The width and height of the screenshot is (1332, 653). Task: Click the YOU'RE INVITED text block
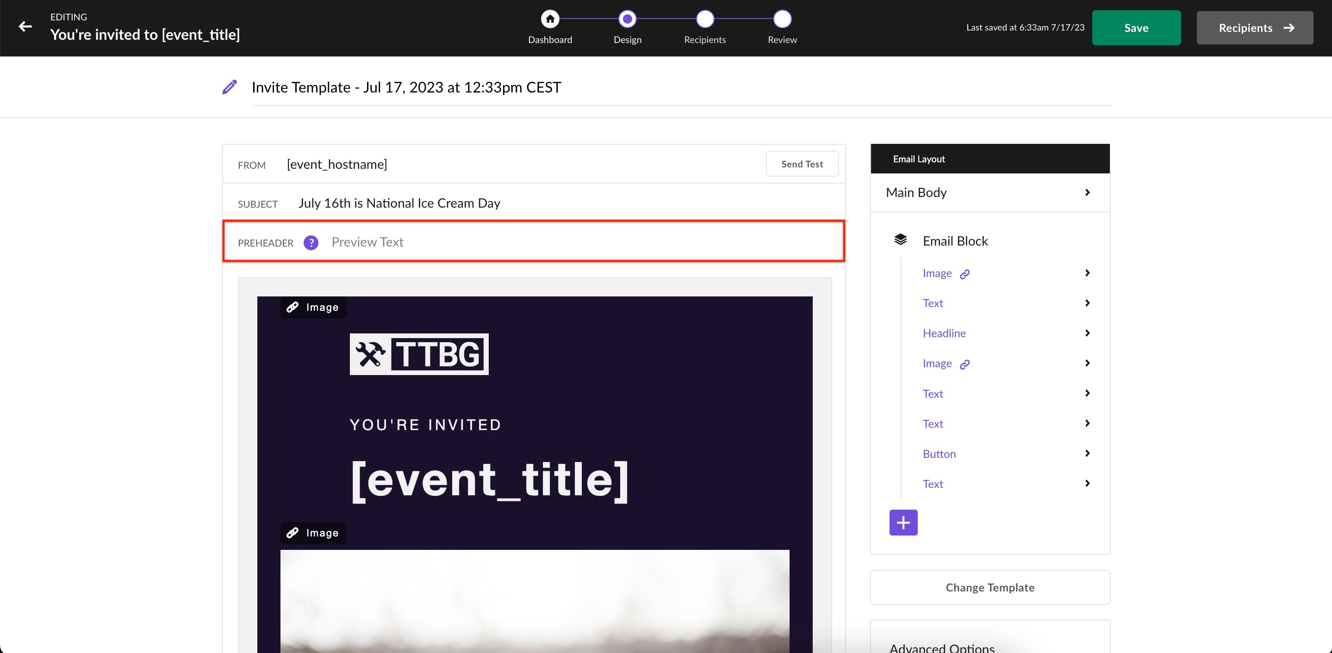[425, 425]
